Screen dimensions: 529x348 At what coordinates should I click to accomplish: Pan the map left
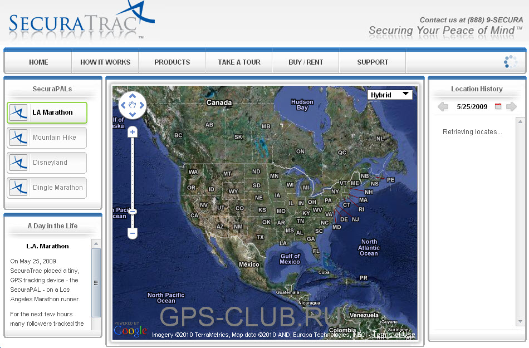click(123, 105)
